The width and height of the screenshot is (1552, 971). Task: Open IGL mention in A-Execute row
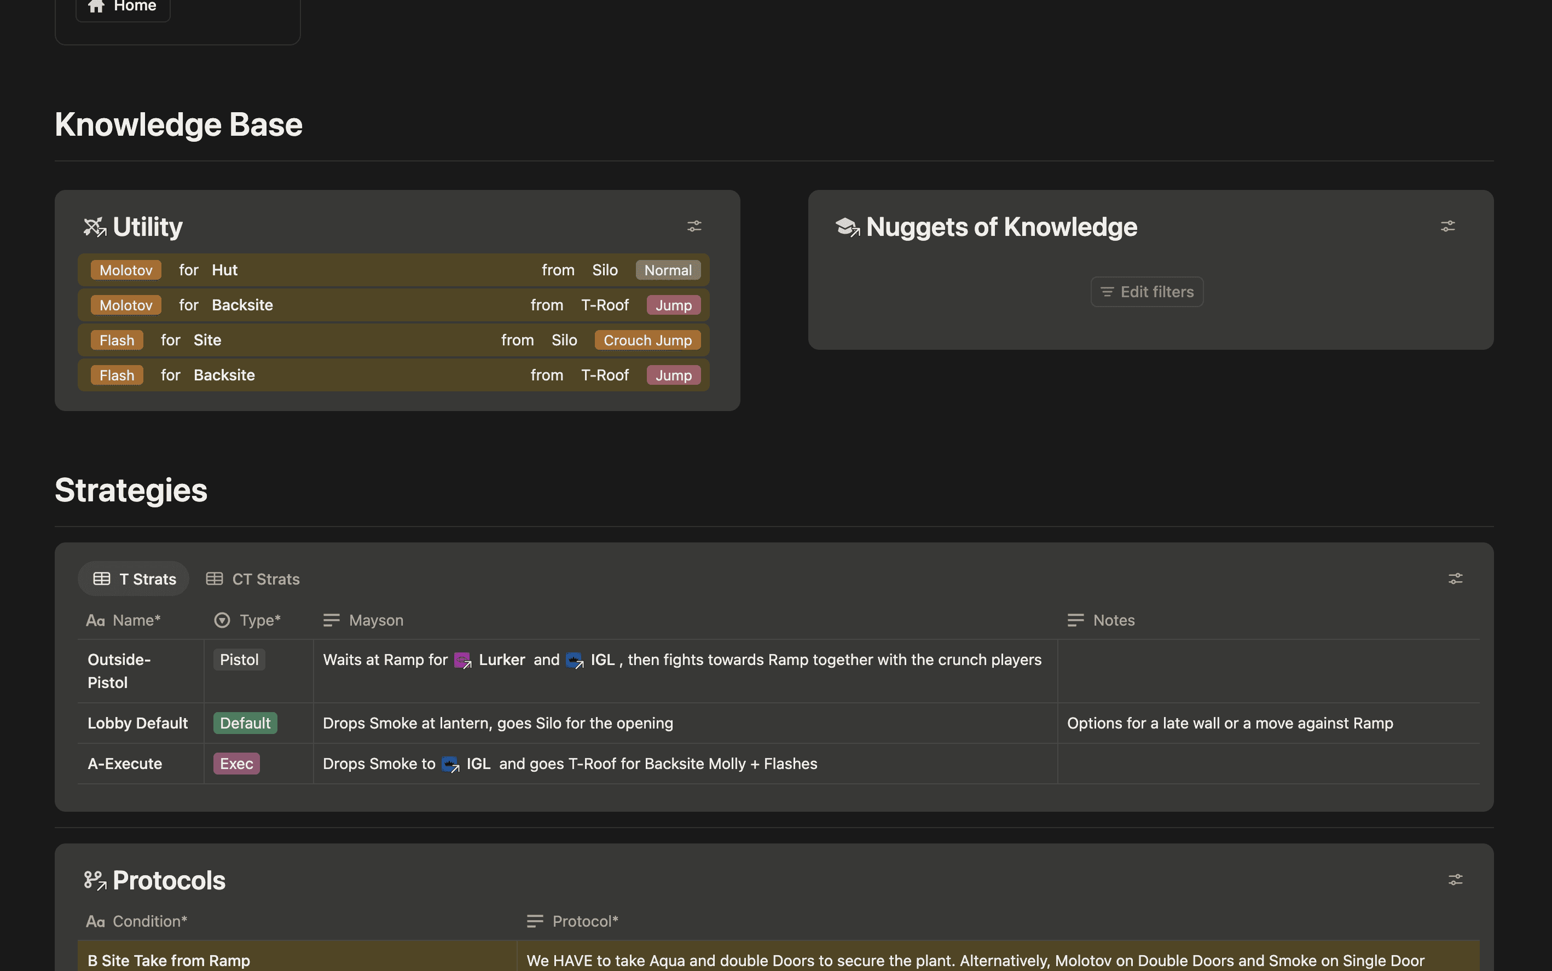coord(466,764)
